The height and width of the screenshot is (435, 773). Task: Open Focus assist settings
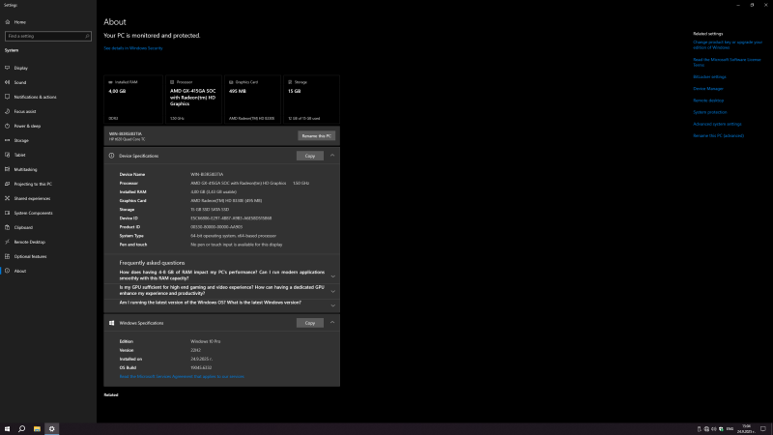click(25, 111)
